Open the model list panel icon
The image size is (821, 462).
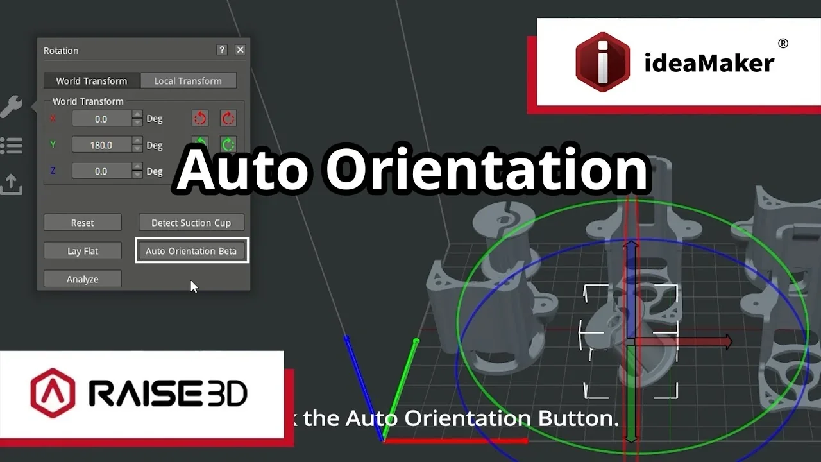pyautogui.click(x=12, y=145)
